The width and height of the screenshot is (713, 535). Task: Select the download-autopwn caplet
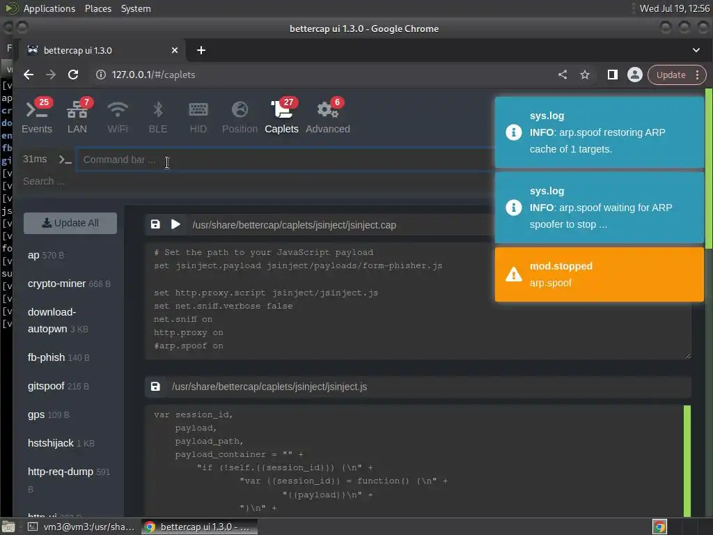(x=58, y=320)
